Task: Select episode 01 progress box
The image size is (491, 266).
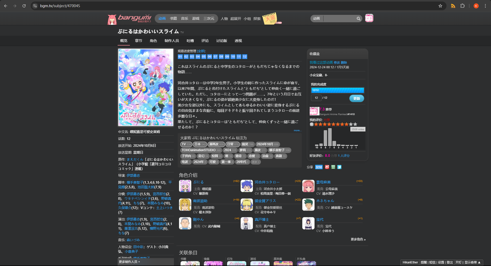Action: (x=180, y=57)
